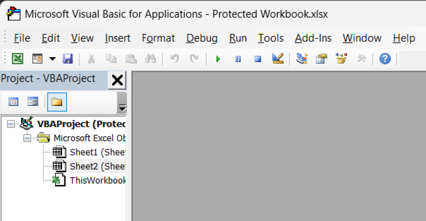Select Sheet1 in the project tree
Screen dimensions: 426x221
[x=97, y=152]
